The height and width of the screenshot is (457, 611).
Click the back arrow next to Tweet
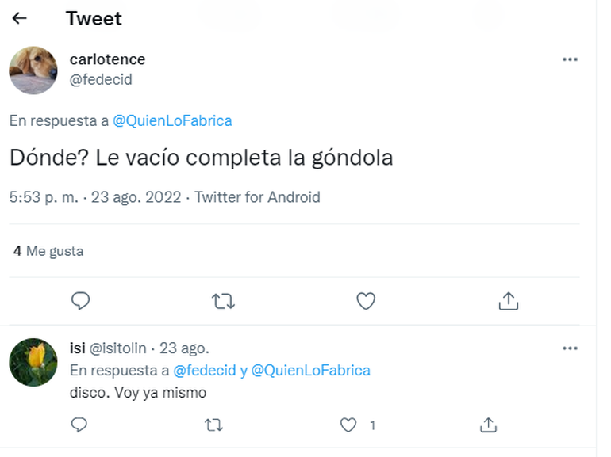pos(20,18)
